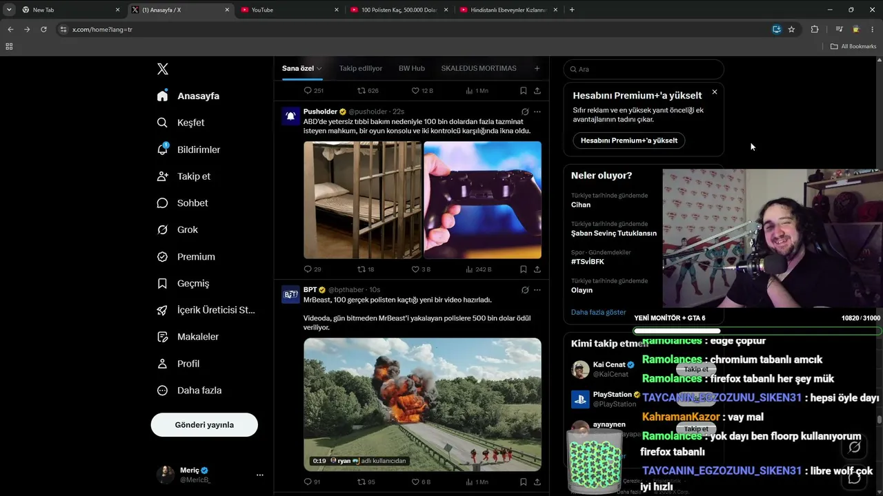Image resolution: width=883 pixels, height=496 pixels.
Task: Like the BPT post with 6 B likes
Action: (x=421, y=482)
